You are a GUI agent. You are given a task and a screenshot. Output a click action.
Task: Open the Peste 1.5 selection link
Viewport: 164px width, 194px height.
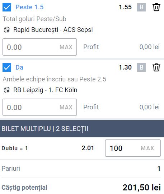(29, 7)
